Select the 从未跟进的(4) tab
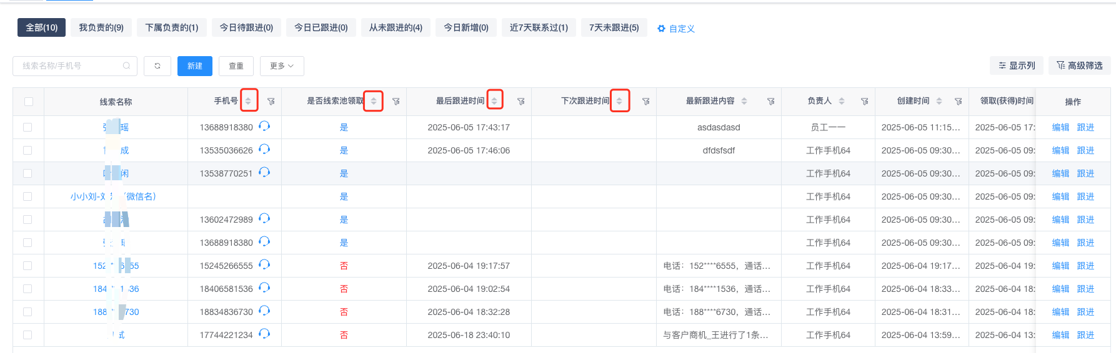The width and height of the screenshot is (1116, 353). coord(396,27)
